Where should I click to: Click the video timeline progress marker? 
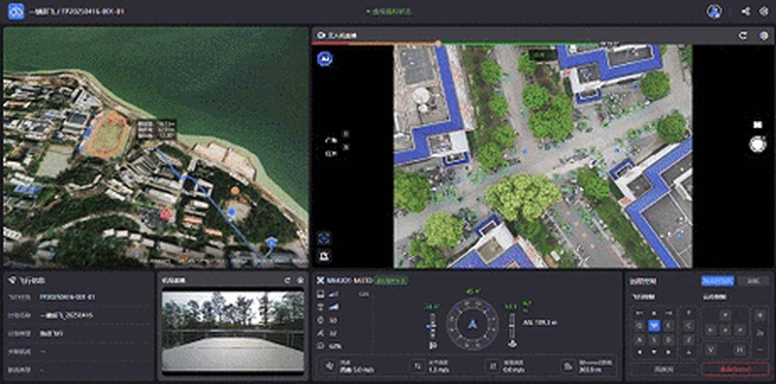438,44
